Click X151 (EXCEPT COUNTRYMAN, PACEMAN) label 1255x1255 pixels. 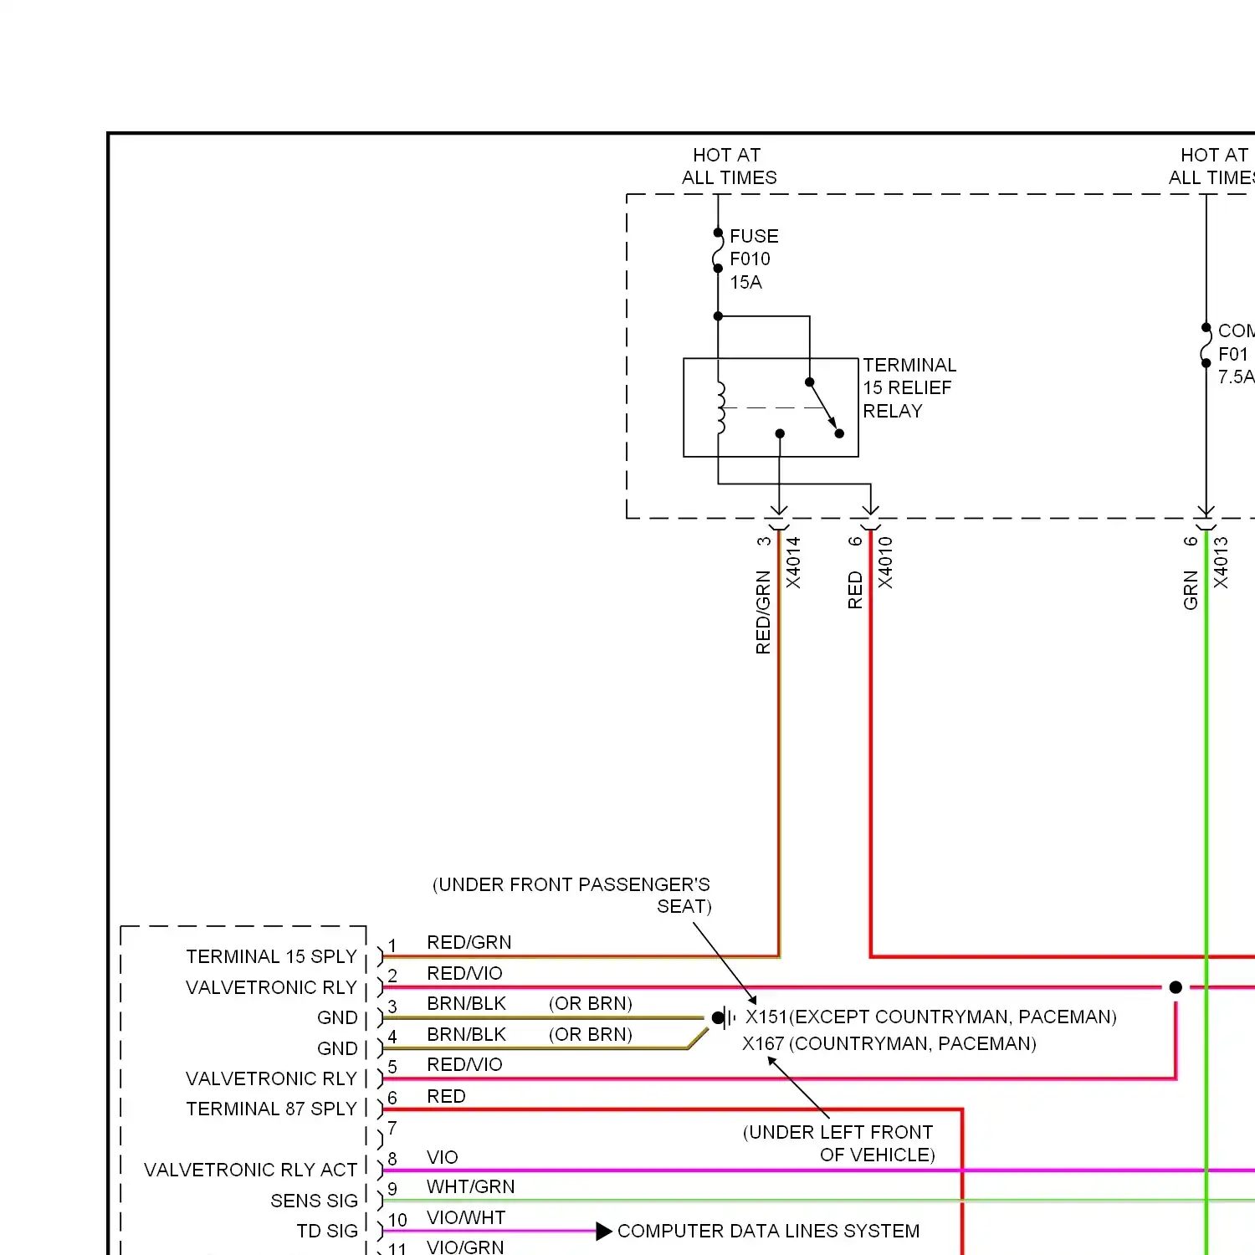pyautogui.click(x=931, y=1017)
